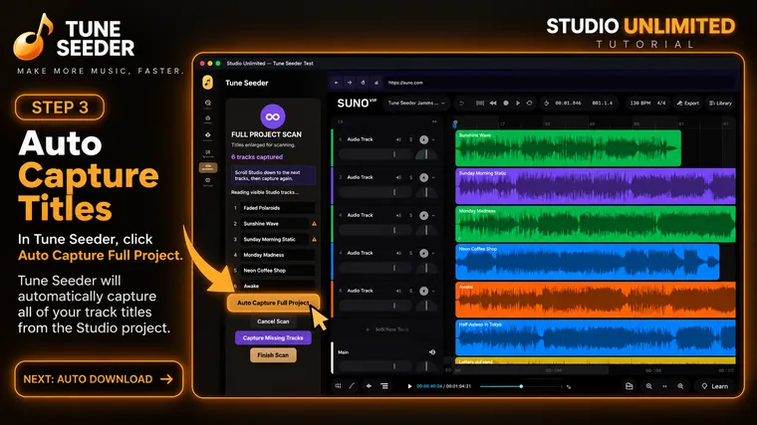This screenshot has height=425, width=757.
Task: Solo the Audio Track beside Sunday Morning Static
Action: point(410,177)
